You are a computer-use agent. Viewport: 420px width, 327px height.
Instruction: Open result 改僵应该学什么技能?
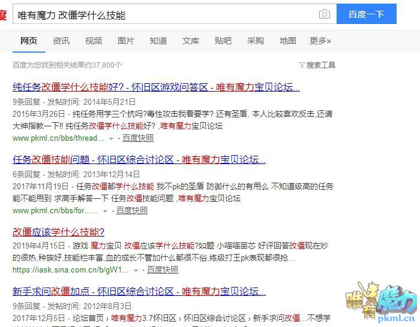coord(59,232)
